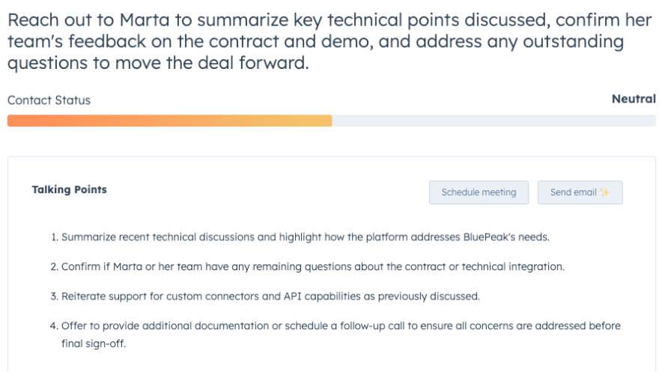
Task: Select talking point about custom connectors and API
Action: pyautogui.click(x=270, y=296)
